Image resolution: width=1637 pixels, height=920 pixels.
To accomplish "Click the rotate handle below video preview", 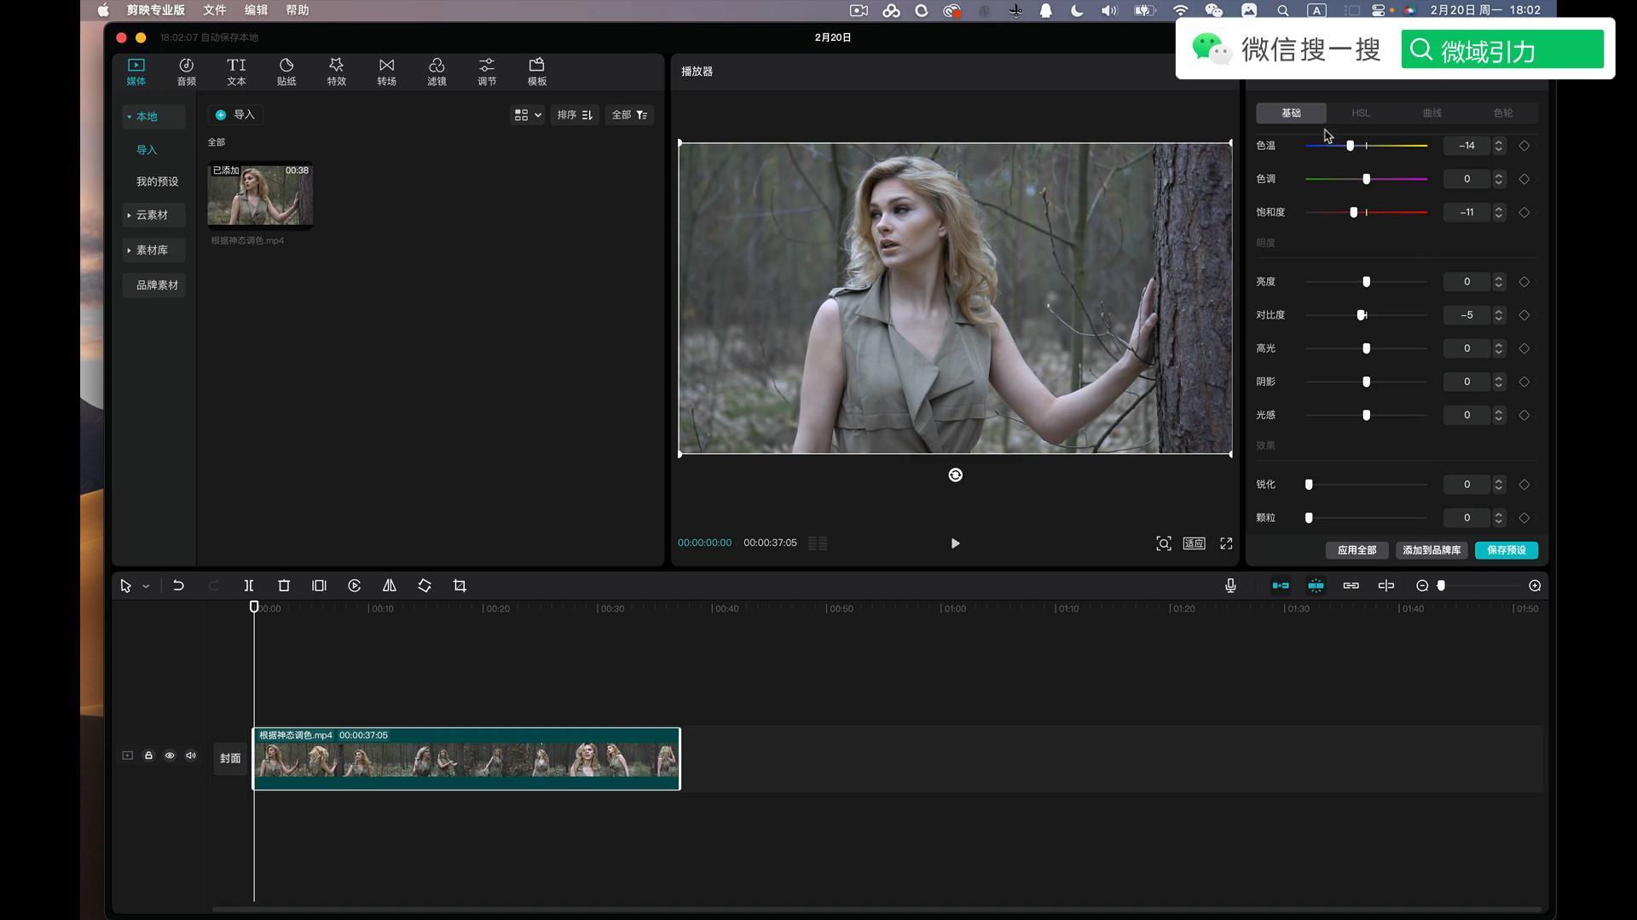I will 956,475.
